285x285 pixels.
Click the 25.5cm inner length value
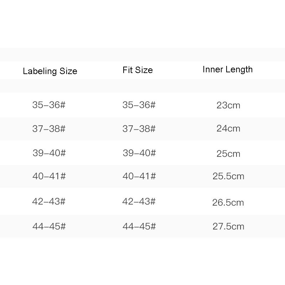coord(228,176)
